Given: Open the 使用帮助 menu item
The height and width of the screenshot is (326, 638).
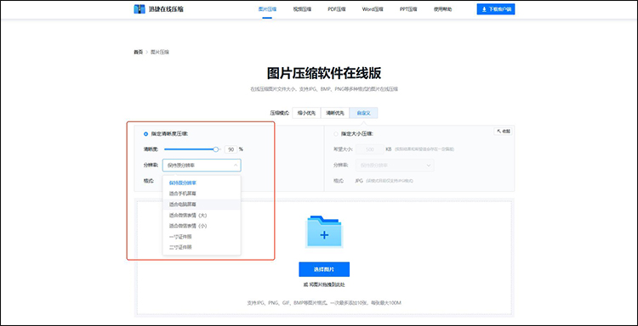Looking at the screenshot, I should (442, 9).
